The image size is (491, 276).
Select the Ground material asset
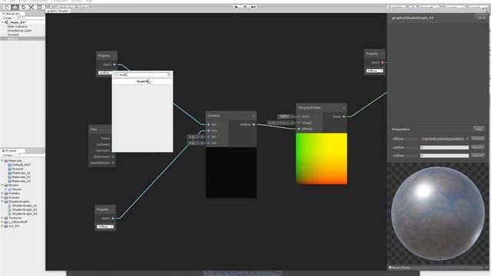tap(18, 169)
